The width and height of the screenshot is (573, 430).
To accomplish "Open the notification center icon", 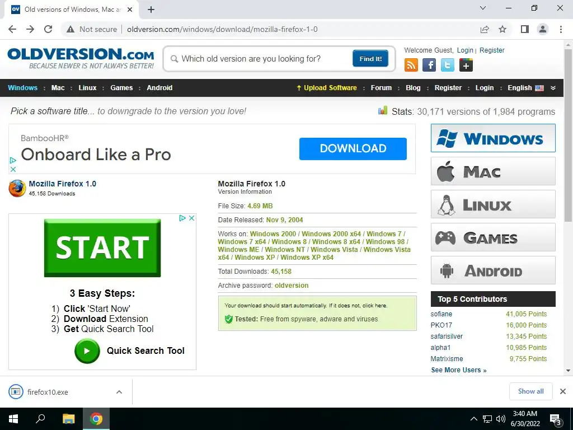I will coord(556,419).
